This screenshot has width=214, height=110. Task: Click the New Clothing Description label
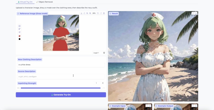coord(30,60)
